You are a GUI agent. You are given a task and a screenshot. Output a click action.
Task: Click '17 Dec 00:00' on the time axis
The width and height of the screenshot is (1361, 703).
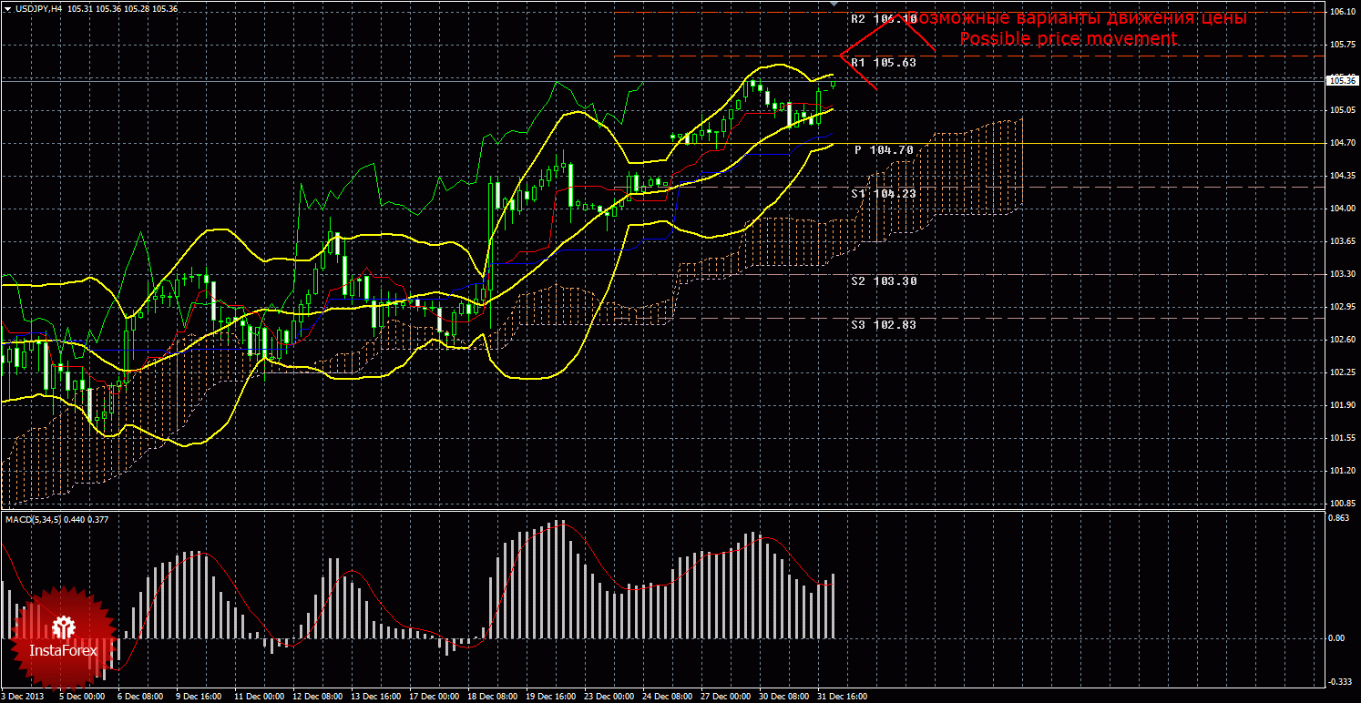[434, 697]
